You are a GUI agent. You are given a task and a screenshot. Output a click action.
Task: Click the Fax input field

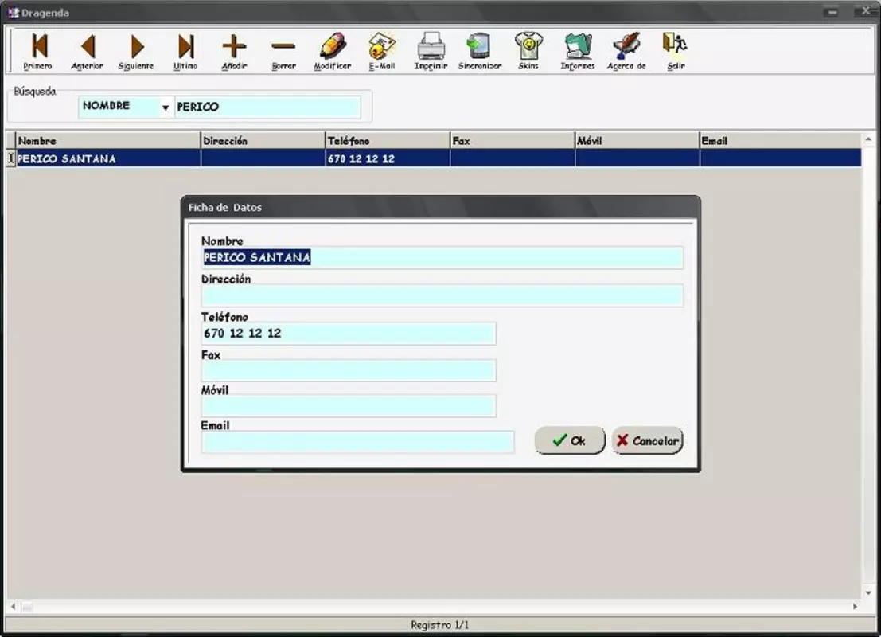coord(349,371)
